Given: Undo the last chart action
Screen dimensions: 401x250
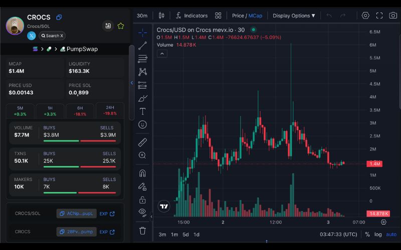Looking at the screenshot, I should click(x=329, y=16).
